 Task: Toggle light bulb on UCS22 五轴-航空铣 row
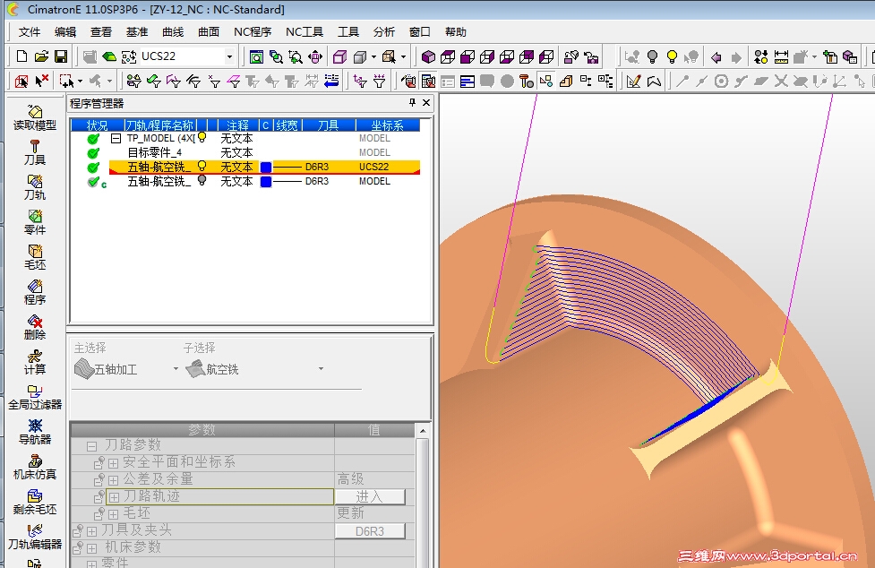[202, 167]
